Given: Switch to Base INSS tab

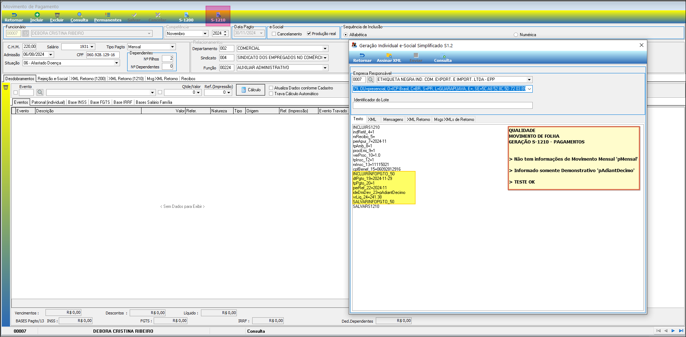Looking at the screenshot, I should point(77,102).
